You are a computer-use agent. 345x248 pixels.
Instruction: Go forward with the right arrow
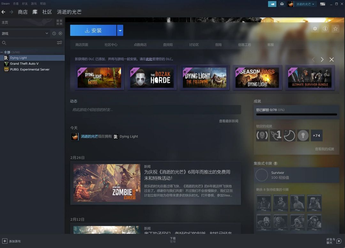(x=11, y=12)
